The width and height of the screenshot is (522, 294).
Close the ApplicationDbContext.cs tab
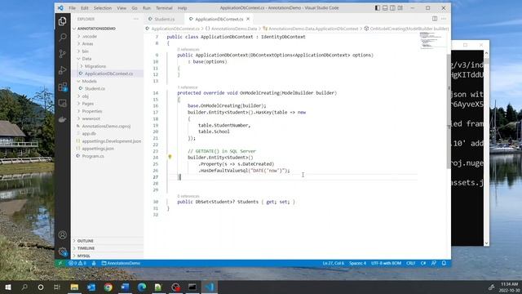[x=248, y=19]
